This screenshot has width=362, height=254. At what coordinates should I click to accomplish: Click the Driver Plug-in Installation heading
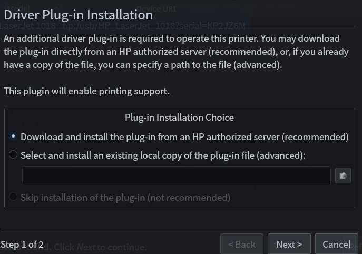(79, 15)
